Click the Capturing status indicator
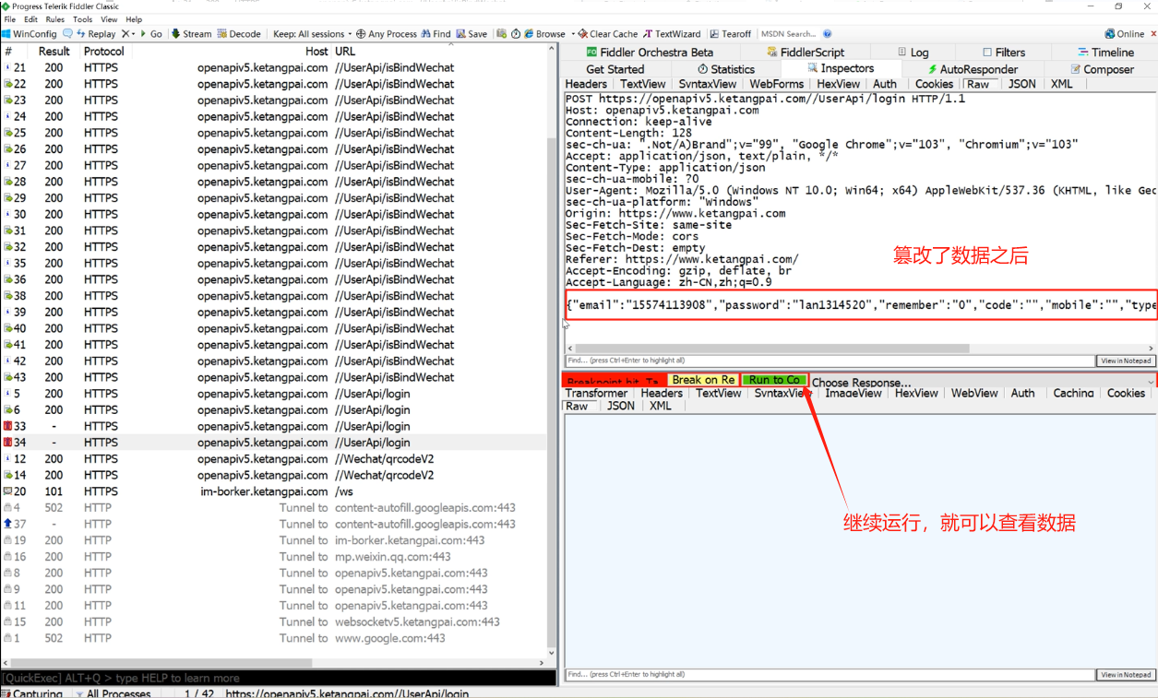Image resolution: width=1158 pixels, height=698 pixels. (x=32, y=693)
